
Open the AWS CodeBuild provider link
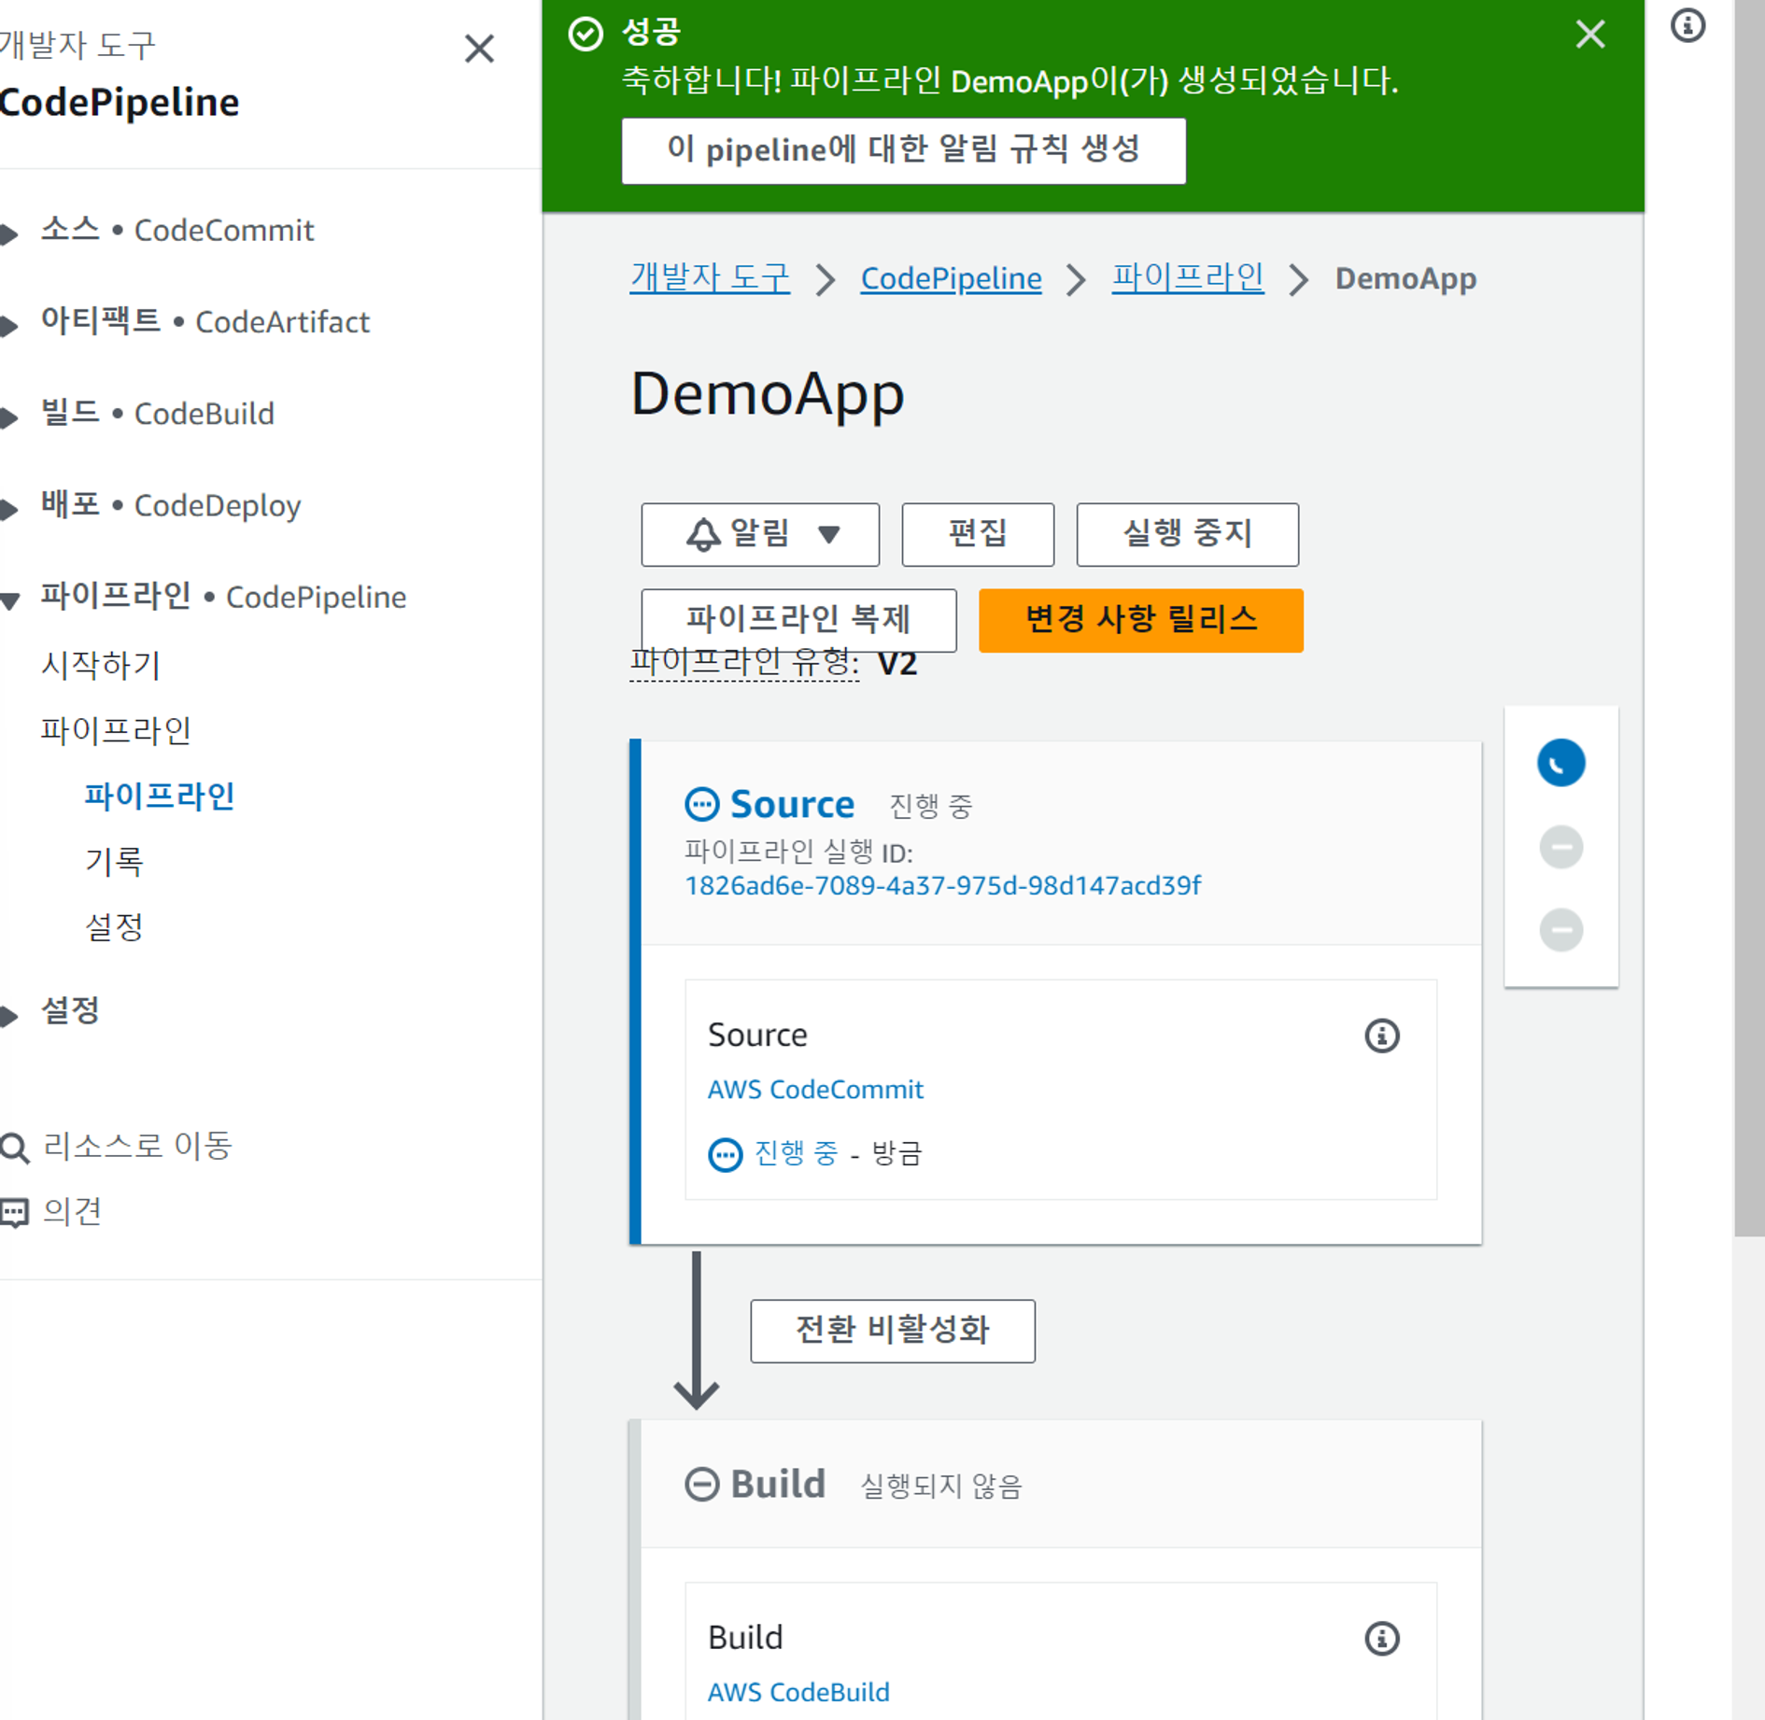coord(798,1692)
